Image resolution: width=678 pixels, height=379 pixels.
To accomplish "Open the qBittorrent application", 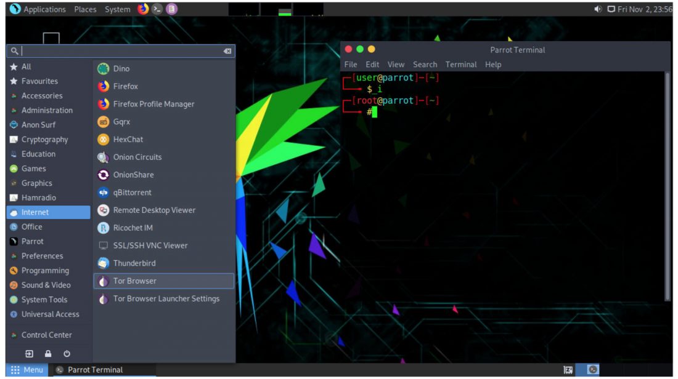I will point(132,193).
